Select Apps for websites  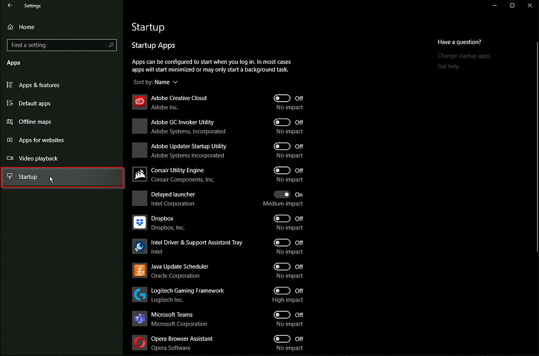point(62,140)
